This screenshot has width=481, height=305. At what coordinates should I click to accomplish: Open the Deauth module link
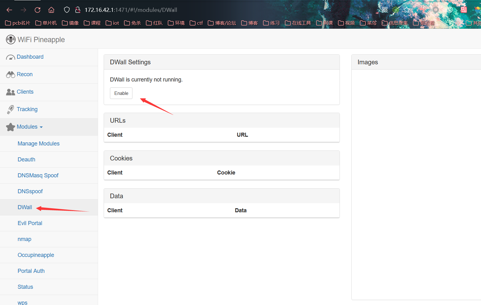pos(26,160)
